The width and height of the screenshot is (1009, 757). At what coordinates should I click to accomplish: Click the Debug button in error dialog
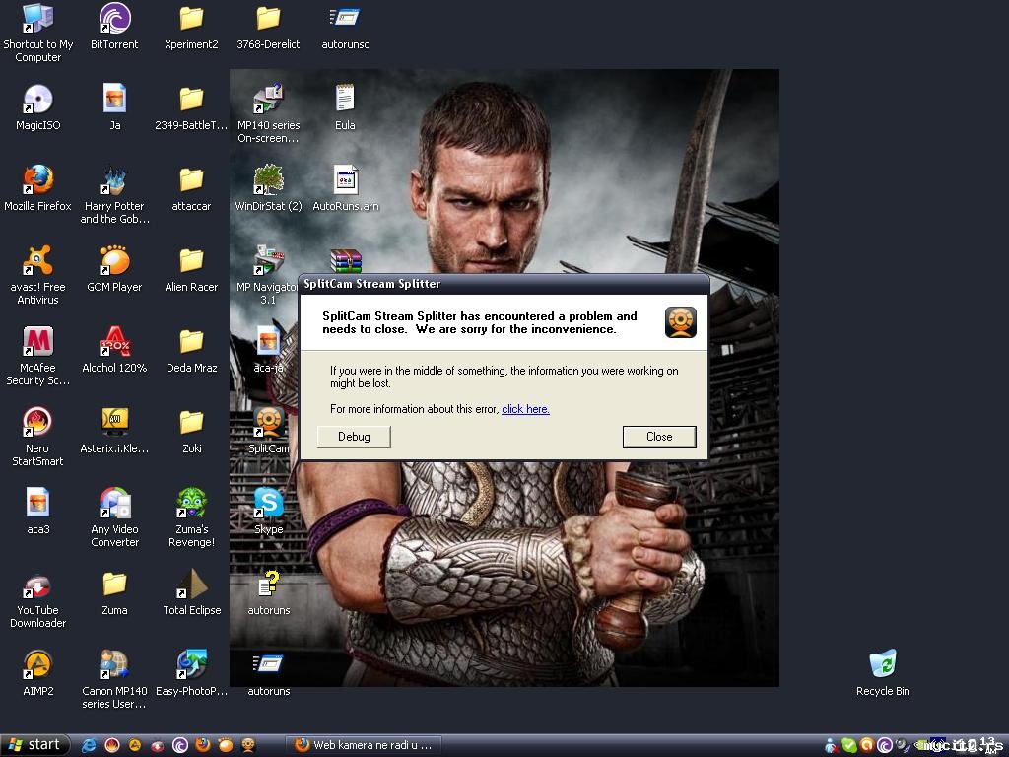[x=354, y=437]
